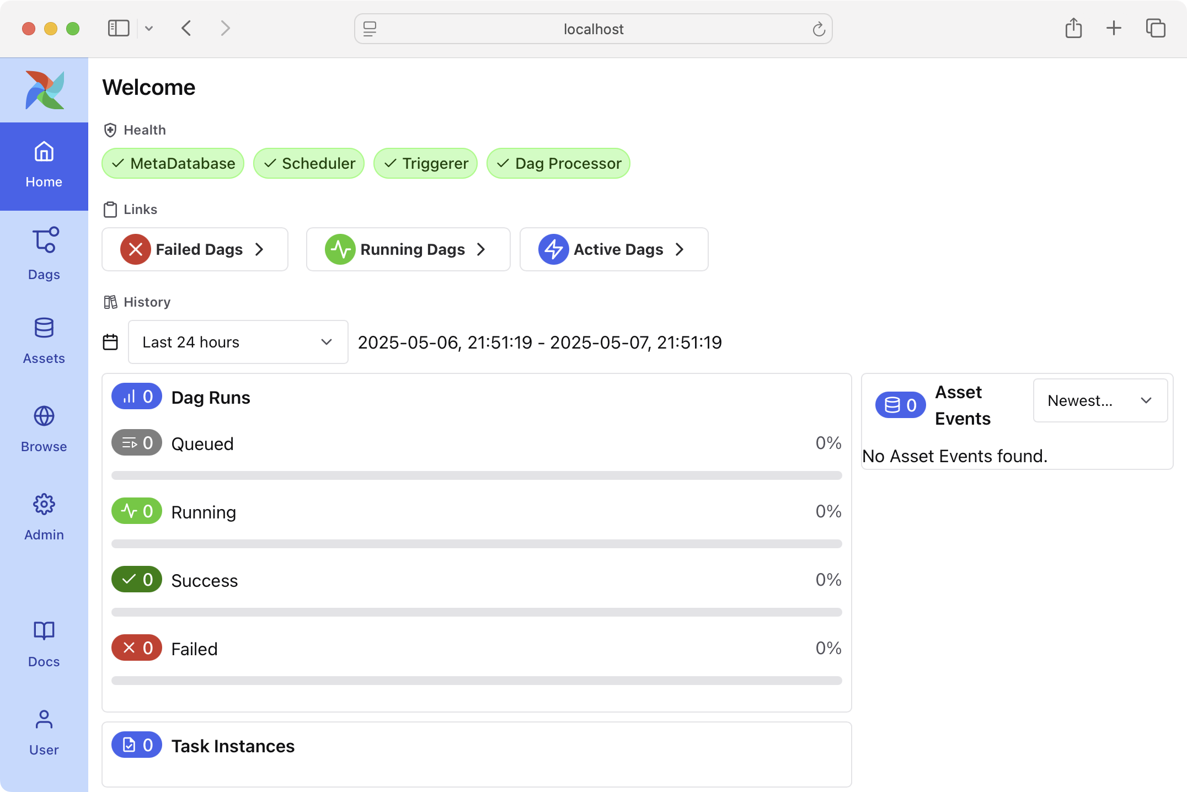Click the Airflow pinwheel logo
Screen dimensions: 1187x792
45,90
